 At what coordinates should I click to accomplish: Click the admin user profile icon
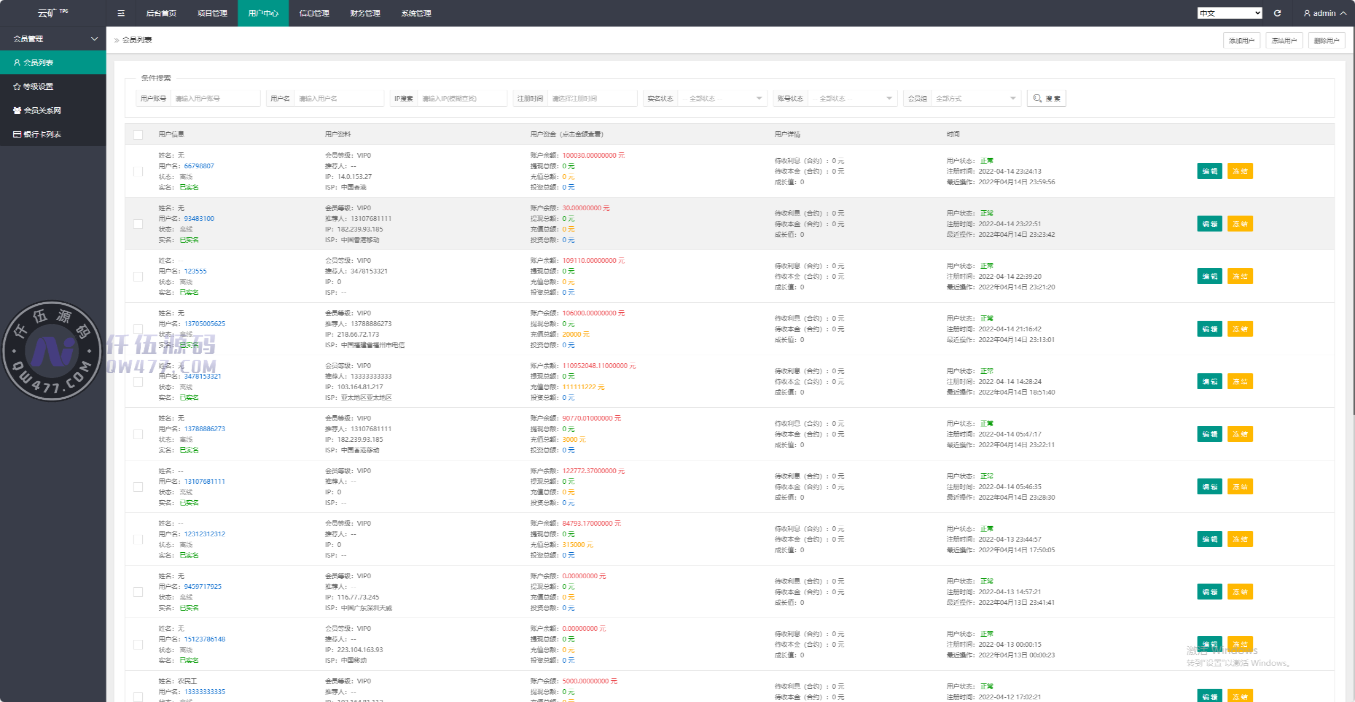coord(1307,13)
